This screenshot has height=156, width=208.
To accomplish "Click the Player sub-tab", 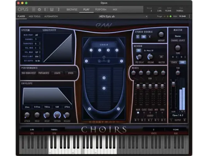I will point(21,16).
